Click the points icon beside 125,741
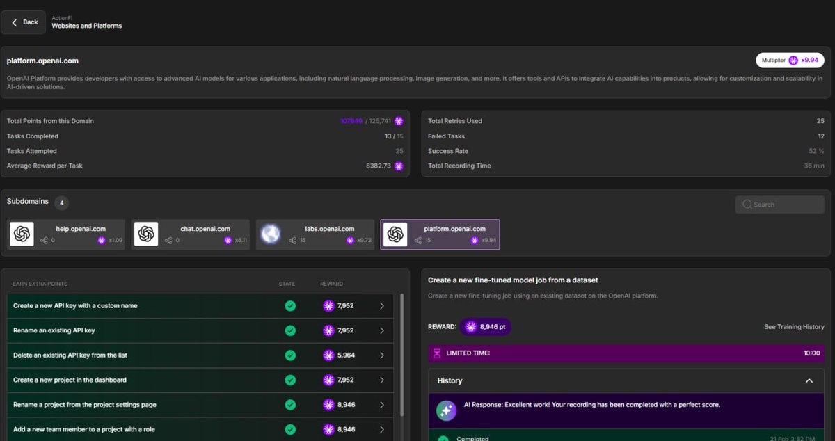The width and height of the screenshot is (835, 441). [x=399, y=121]
